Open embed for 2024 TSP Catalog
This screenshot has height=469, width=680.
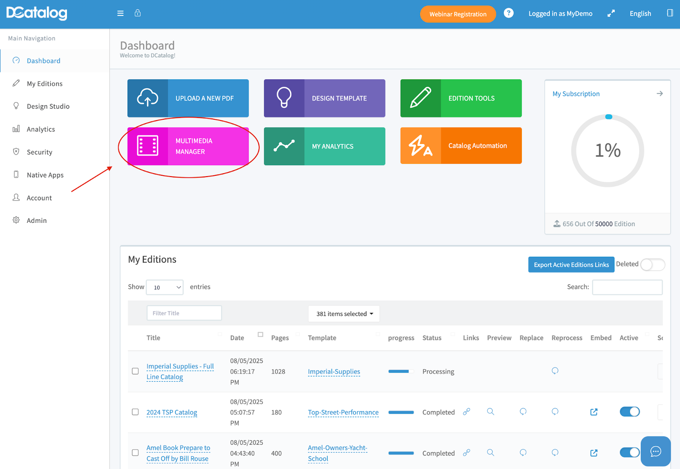tap(594, 412)
